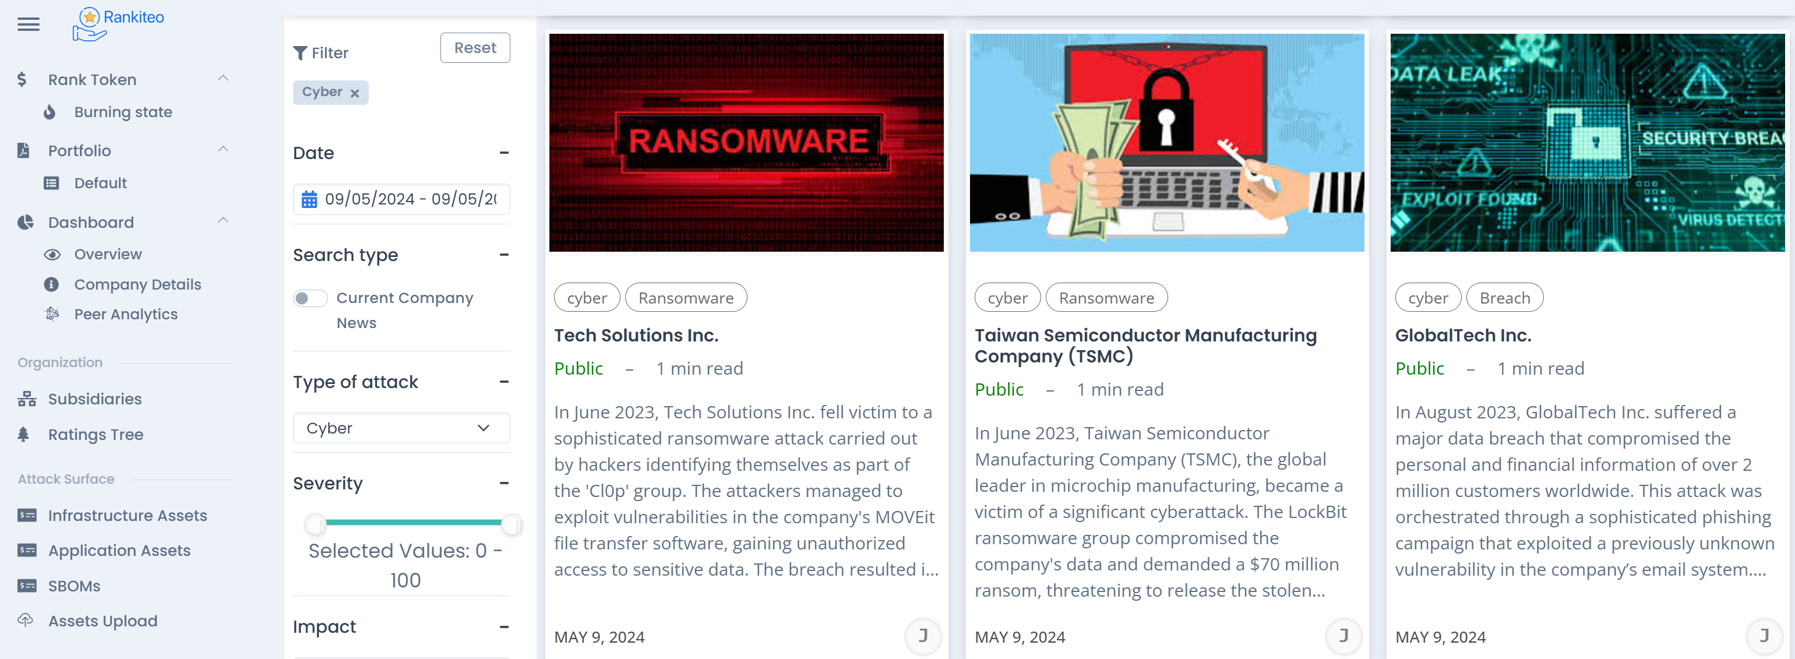Open Peer Analytics sidebar icon
Viewport: 1795px width, 659px height.
52,314
